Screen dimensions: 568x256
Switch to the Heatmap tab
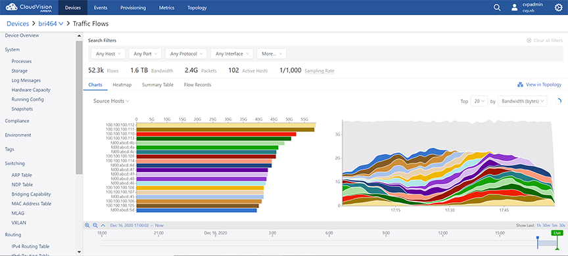[x=122, y=85]
